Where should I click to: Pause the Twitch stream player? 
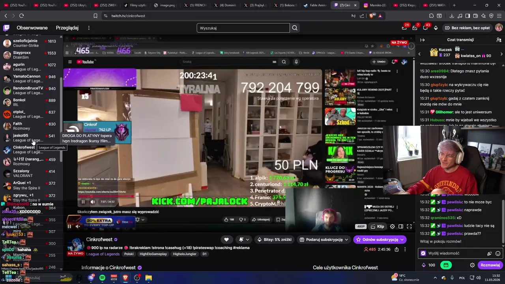[69, 226]
